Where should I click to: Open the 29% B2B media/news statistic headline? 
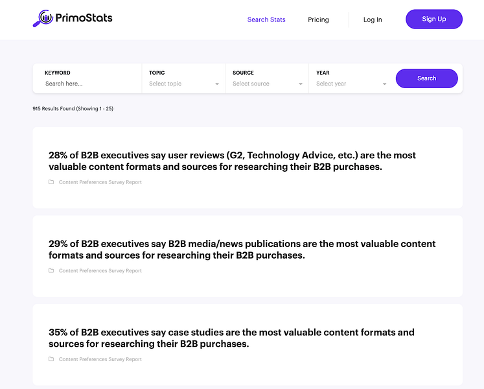(x=242, y=250)
